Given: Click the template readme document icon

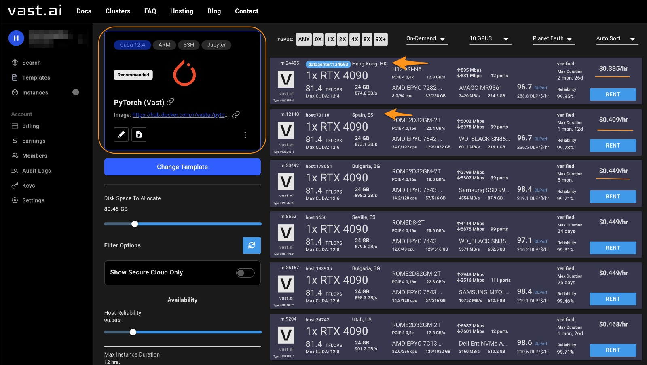Looking at the screenshot, I should [x=139, y=135].
